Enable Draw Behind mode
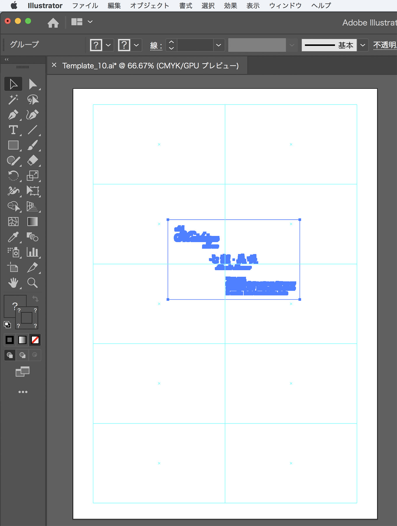397x526 pixels. [x=22, y=355]
